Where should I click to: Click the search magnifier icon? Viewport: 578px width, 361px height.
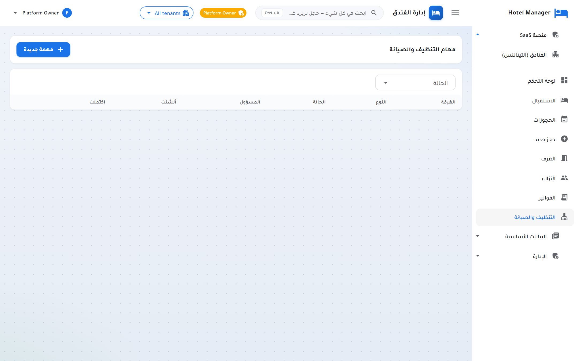tap(374, 13)
